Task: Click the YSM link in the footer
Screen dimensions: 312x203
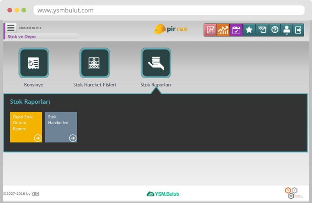Action: (x=35, y=194)
